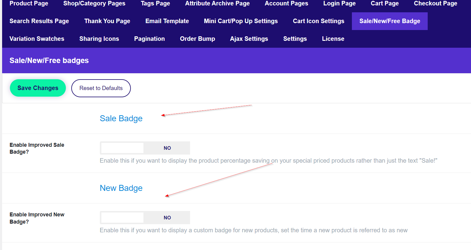Open the Order Bump tab
Image resolution: width=471 pixels, height=250 pixels.
197,39
